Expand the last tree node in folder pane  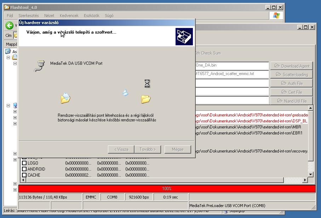(15, 190)
